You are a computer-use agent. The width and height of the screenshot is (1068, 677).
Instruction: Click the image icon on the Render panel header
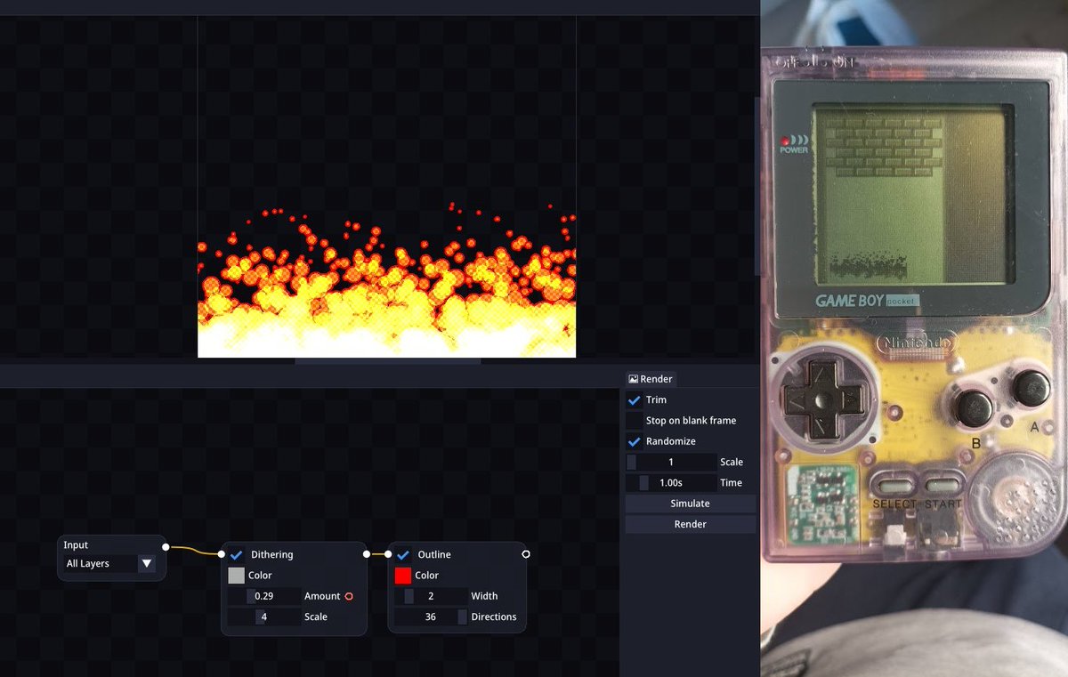coord(634,378)
